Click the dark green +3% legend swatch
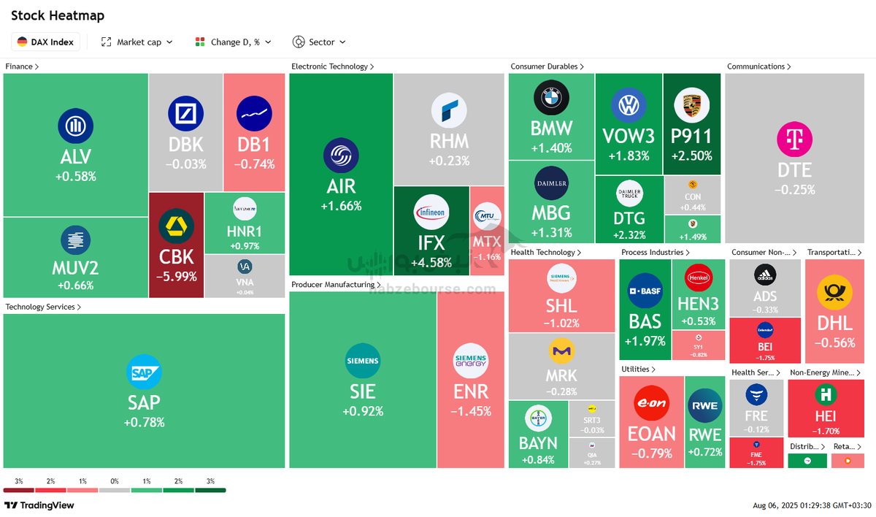 pos(210,490)
